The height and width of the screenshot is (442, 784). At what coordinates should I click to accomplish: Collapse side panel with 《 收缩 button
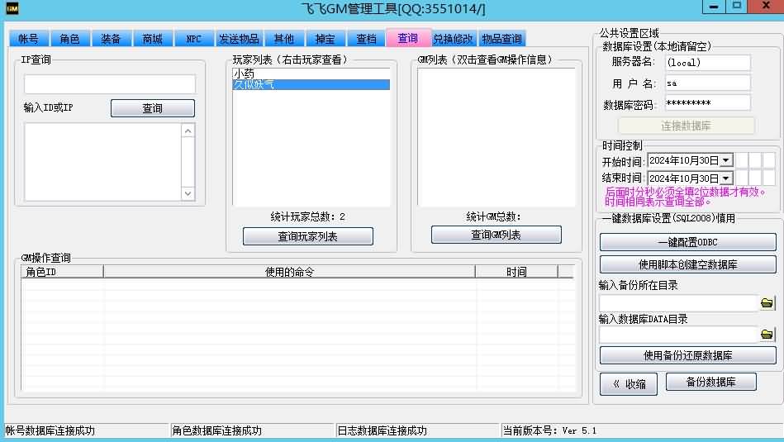click(629, 384)
